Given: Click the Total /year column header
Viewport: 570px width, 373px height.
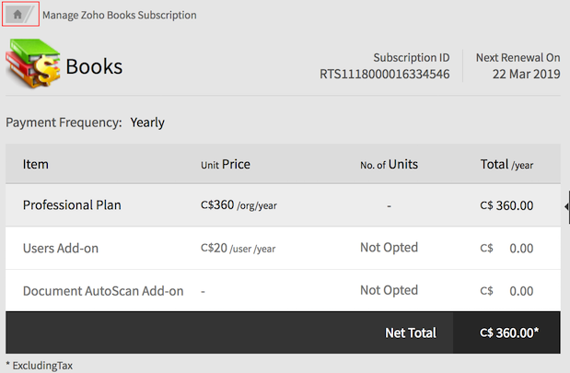Looking at the screenshot, I should [506, 164].
